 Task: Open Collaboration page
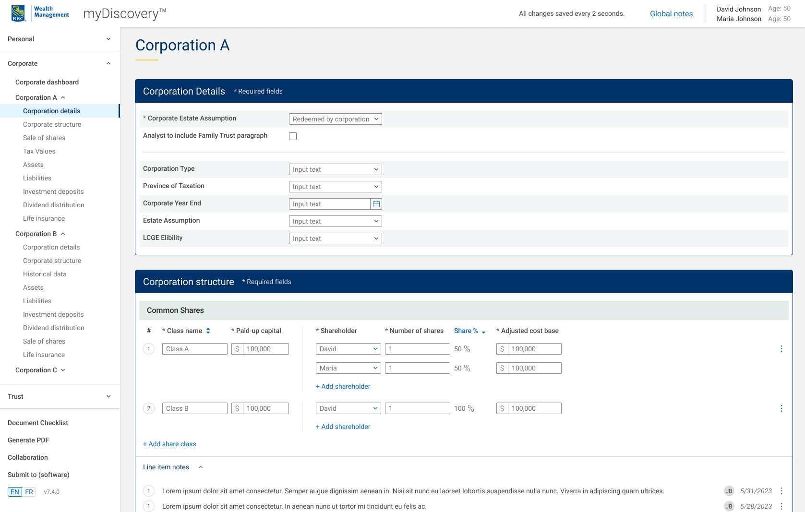click(x=28, y=457)
